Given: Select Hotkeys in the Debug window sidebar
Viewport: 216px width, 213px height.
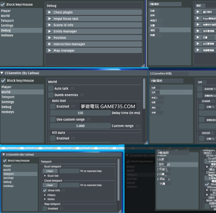Looking at the screenshot, I should coord(7,35).
